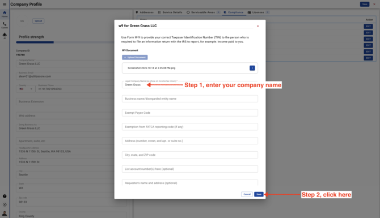Image resolution: width=380 pixels, height=218 pixels.
Task: Click the circular arrow icon above the avatar
Action: point(5,204)
